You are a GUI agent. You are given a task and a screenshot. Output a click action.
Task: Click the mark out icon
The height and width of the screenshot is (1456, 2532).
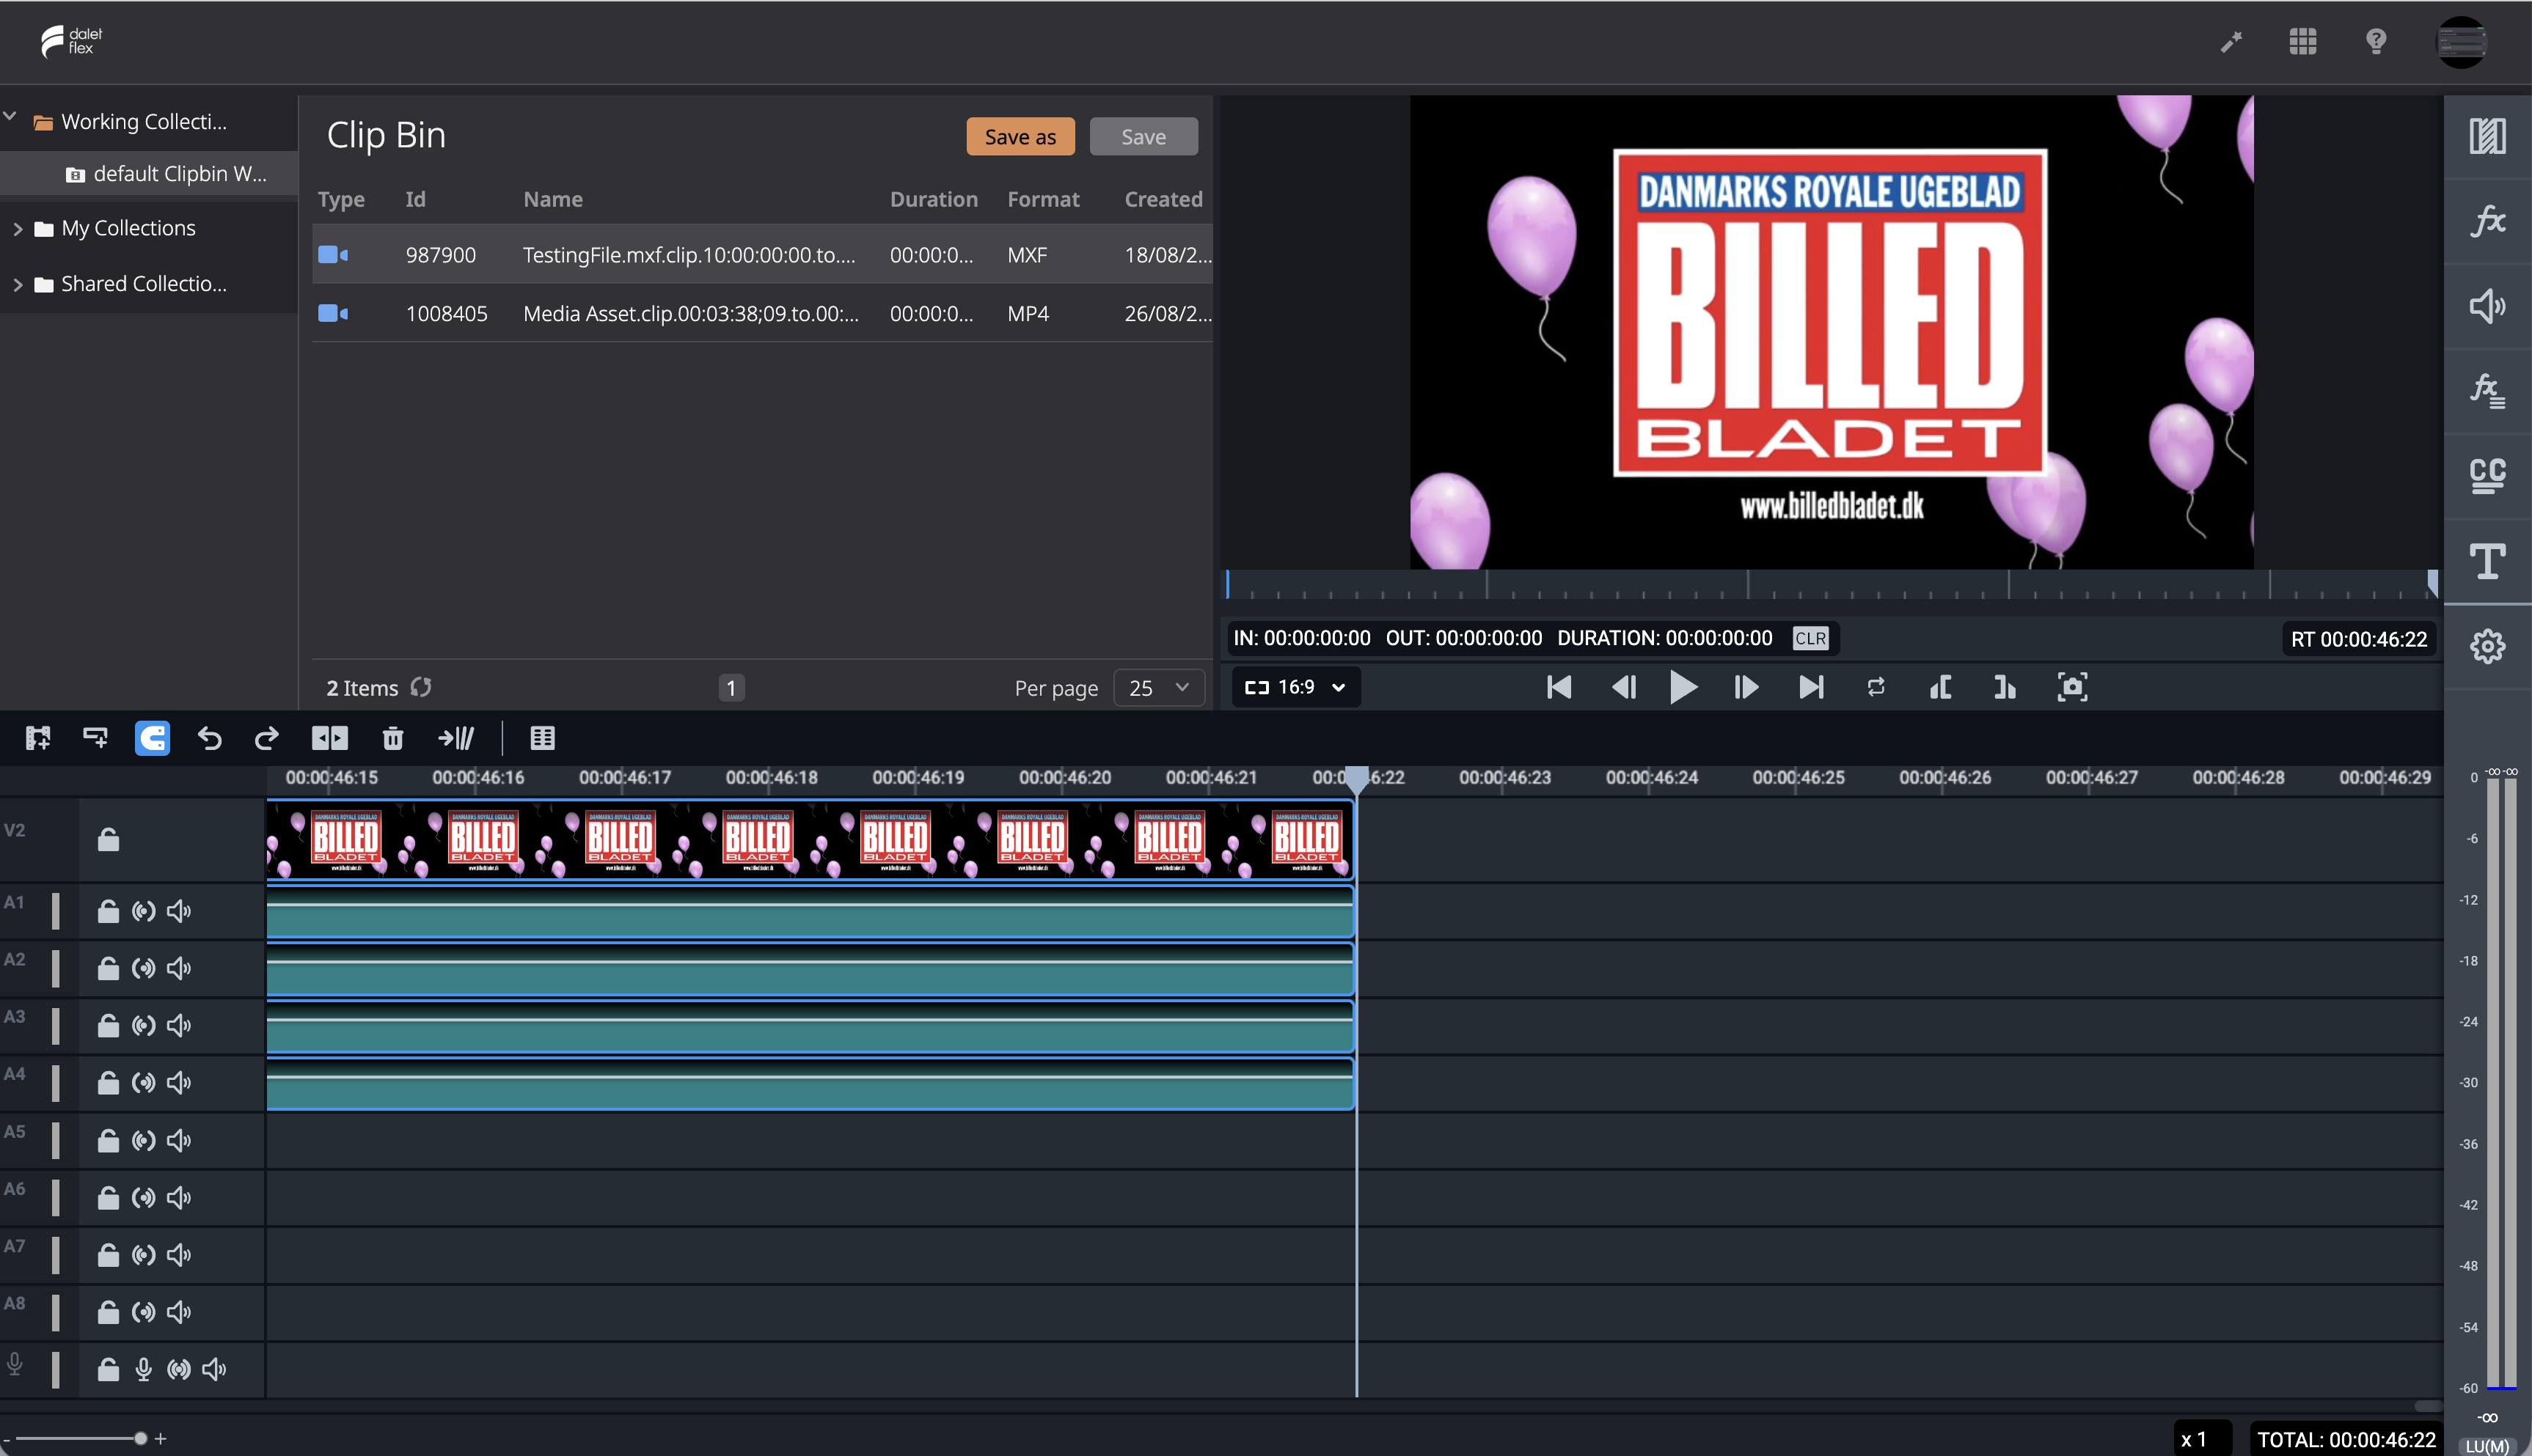(x=2004, y=687)
